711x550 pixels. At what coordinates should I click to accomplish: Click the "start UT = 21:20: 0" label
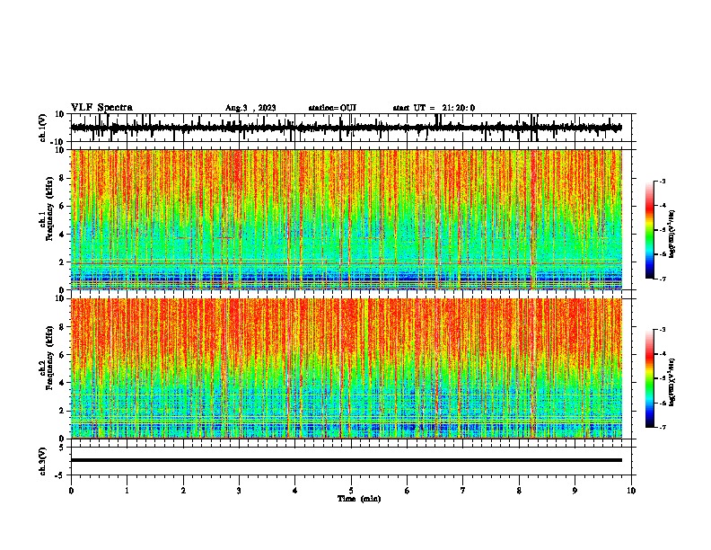(x=434, y=108)
